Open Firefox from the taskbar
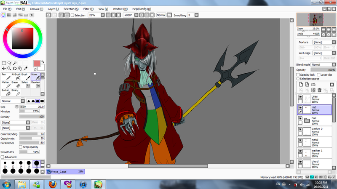The image size is (337, 189). (x=52, y=184)
